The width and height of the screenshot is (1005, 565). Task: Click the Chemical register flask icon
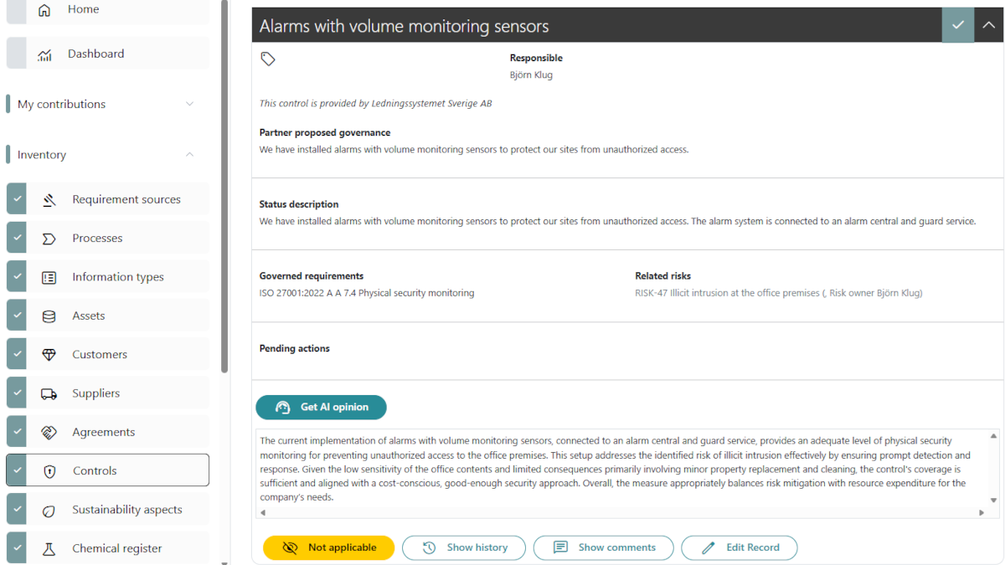[49, 549]
